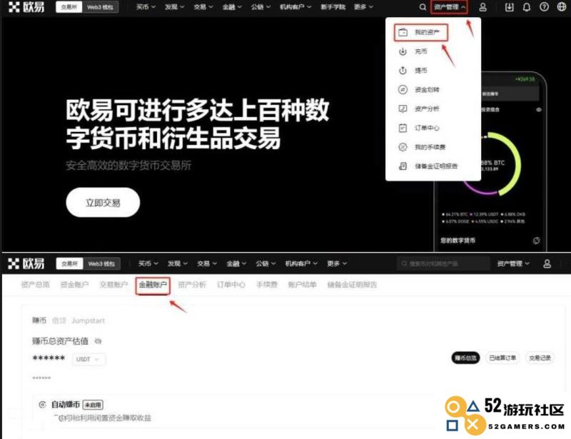Click the report icon beside 储备金证明报告
571x439 pixels.
[x=403, y=166]
